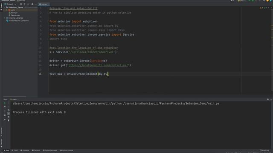The height and width of the screenshot is (153, 273).
Task: Clear output with trash icon in Run panel
Action: pyautogui.click(x=9, y=120)
